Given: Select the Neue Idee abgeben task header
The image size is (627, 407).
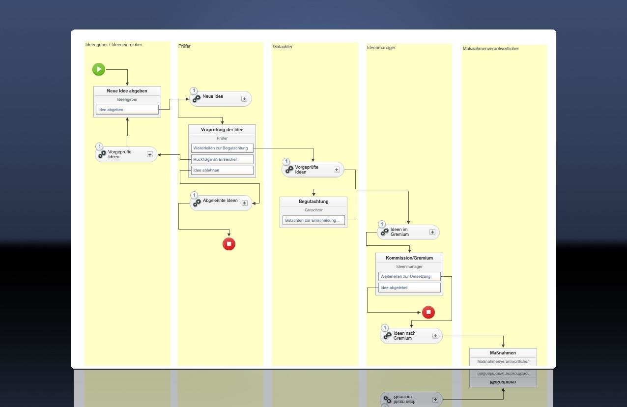Looking at the screenshot, I should click(x=127, y=91).
